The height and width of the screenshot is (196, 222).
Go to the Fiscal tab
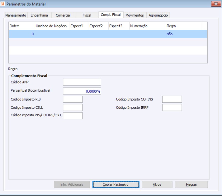[87, 15]
